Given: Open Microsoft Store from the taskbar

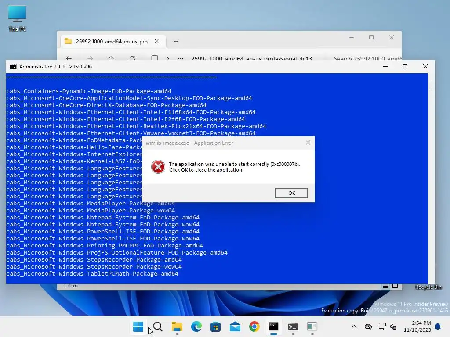Looking at the screenshot, I should tap(215, 326).
